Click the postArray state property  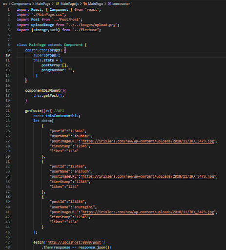[x=51, y=65]
